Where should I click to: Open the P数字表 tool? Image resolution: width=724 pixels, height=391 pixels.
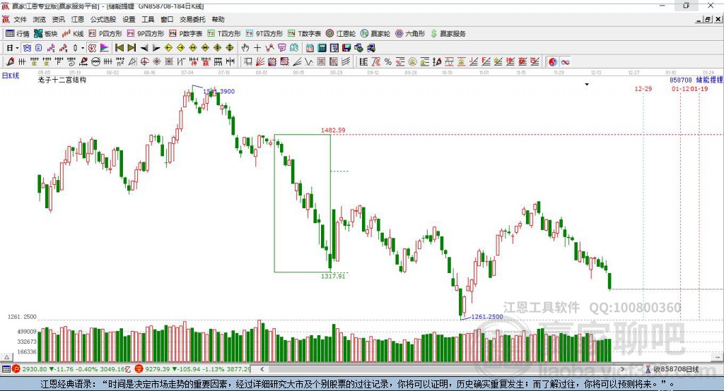pos(186,34)
